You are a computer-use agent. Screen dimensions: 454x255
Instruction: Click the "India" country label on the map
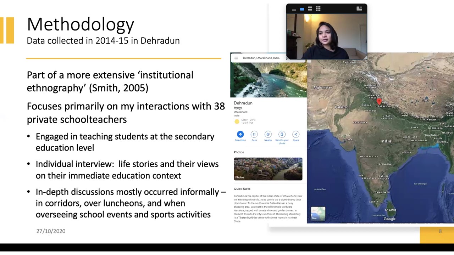click(x=386, y=141)
